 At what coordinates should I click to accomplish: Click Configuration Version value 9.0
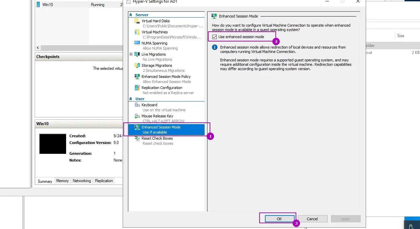(116, 143)
